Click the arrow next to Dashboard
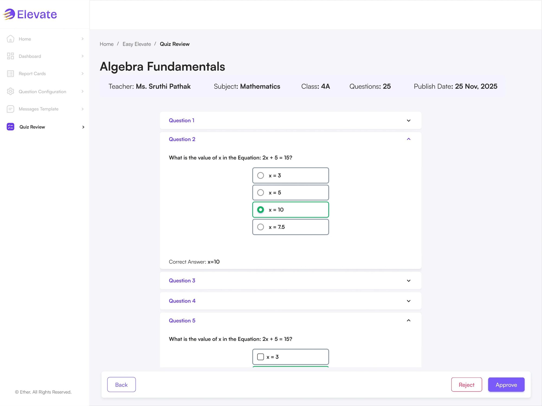 pos(83,56)
